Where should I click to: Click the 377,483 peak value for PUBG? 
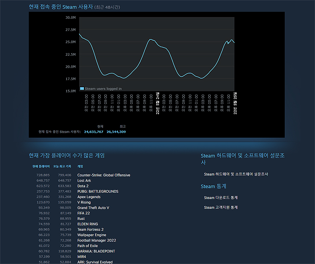[64, 191]
